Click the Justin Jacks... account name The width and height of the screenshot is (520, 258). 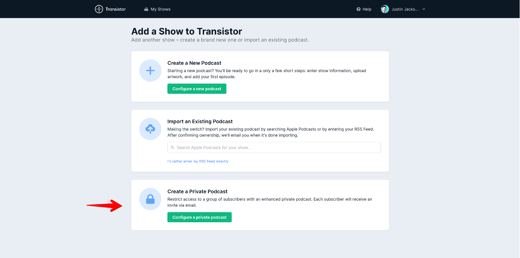[x=405, y=9]
